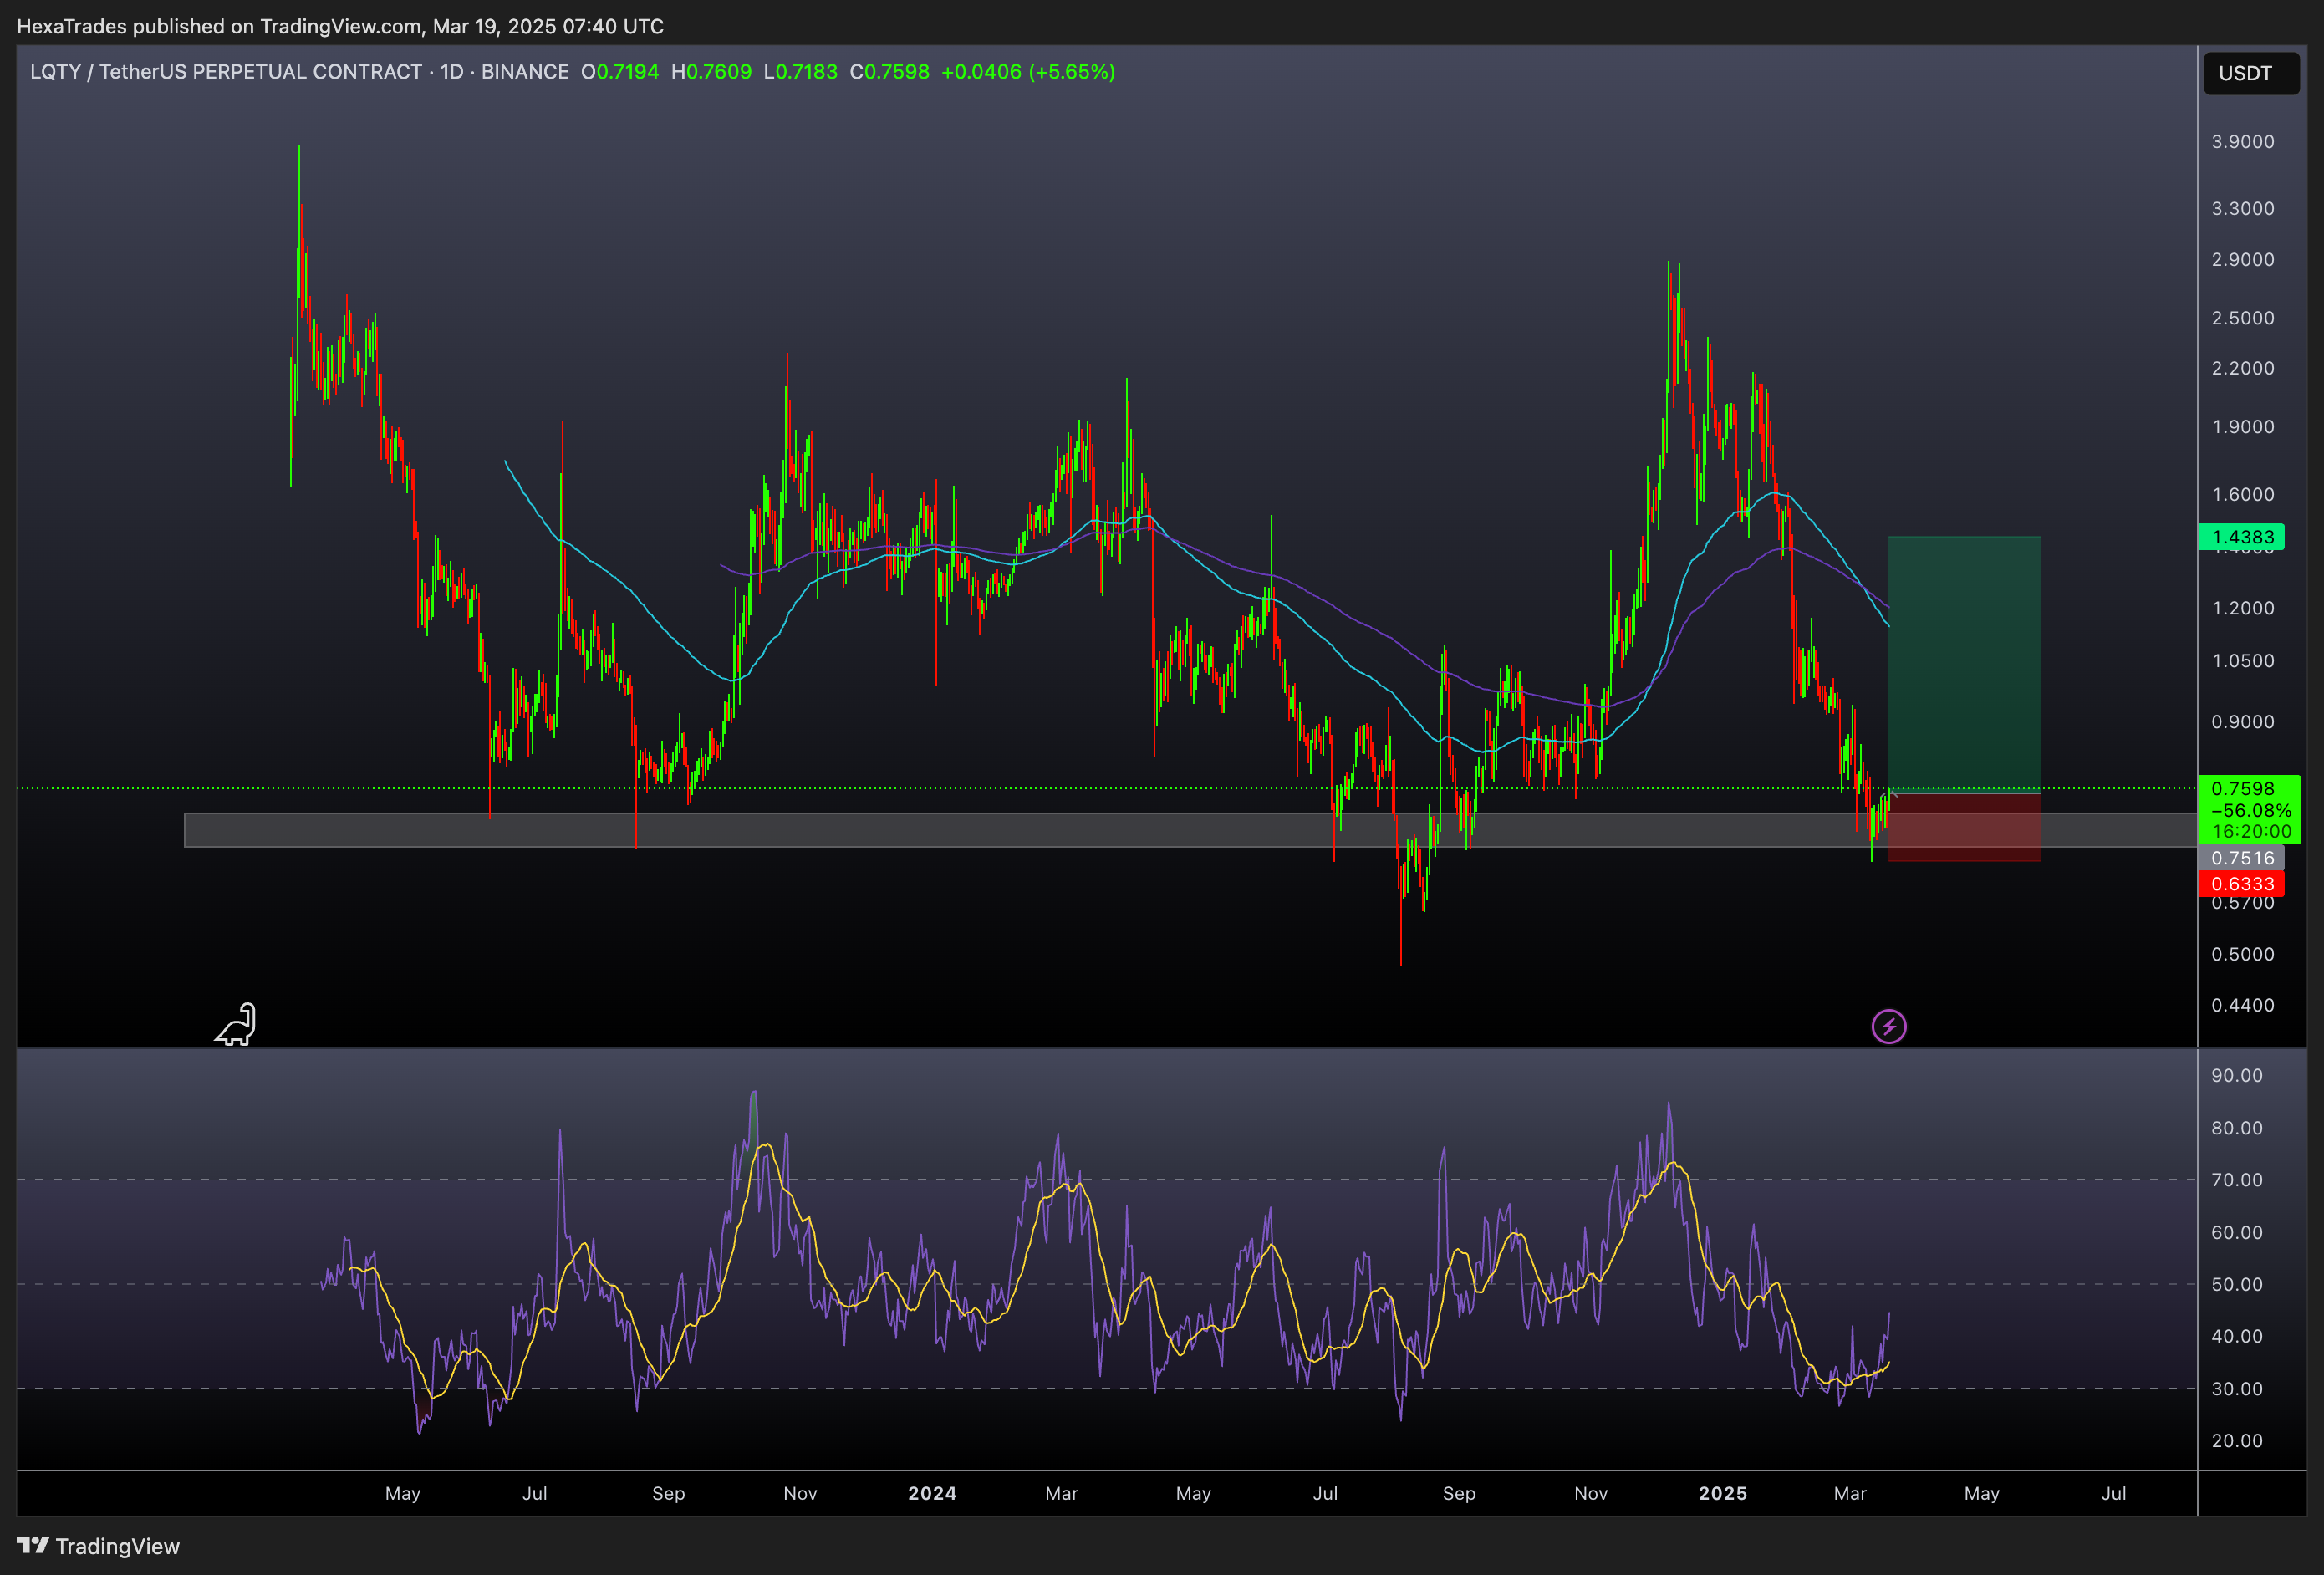2324x1575 pixels.
Task: Click the 2.2000 price axis label
Action: (2242, 368)
